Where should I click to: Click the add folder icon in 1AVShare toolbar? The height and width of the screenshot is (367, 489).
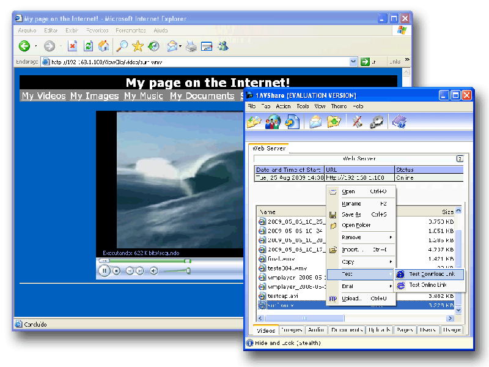[334, 121]
